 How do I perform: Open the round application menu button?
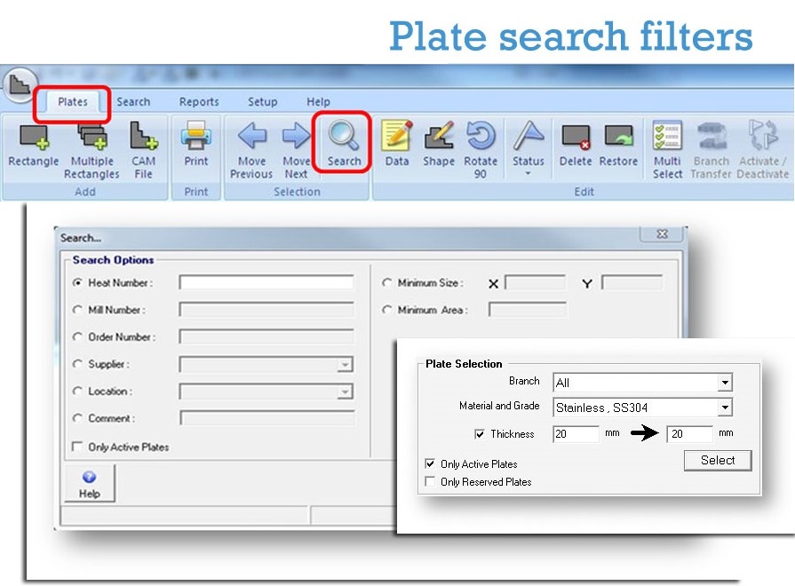(x=20, y=84)
